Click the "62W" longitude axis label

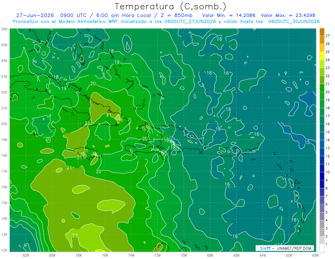coord(289,255)
